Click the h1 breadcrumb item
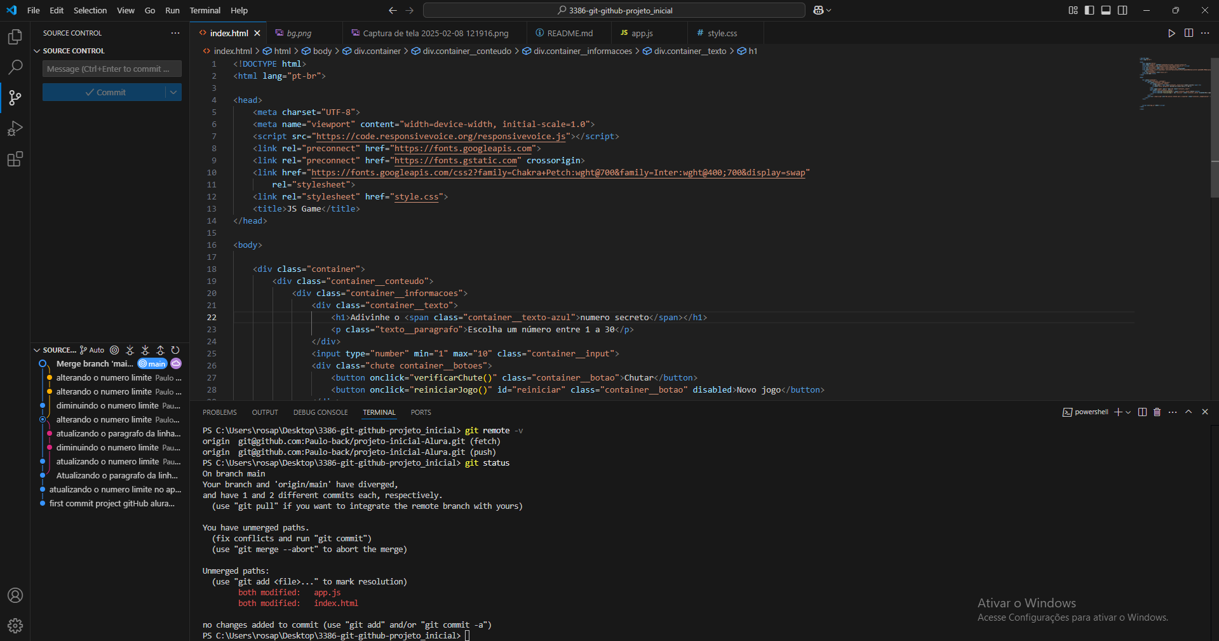Viewport: 1219px width, 641px height. [x=747, y=51]
